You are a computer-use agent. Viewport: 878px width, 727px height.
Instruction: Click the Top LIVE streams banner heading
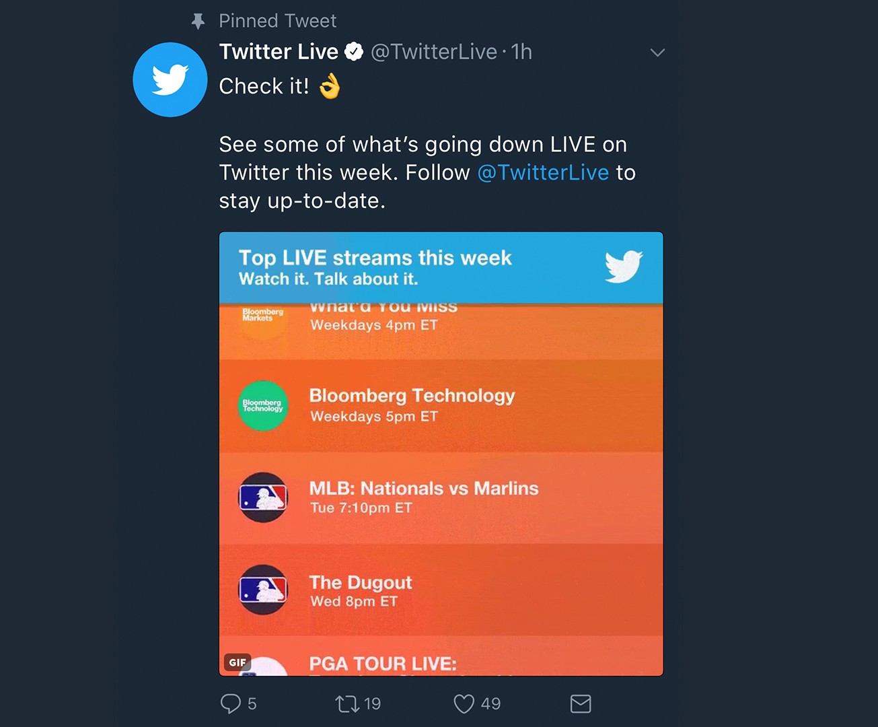click(375, 258)
